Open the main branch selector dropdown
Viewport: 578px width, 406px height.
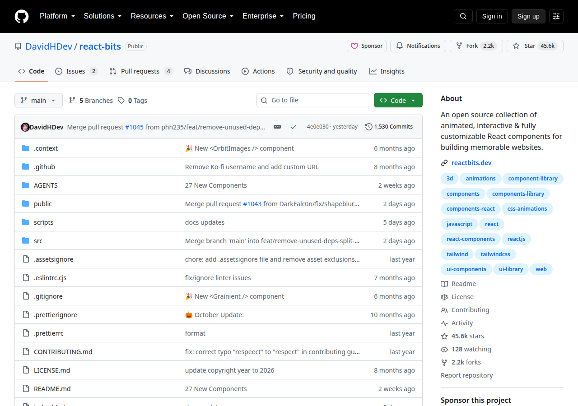tap(38, 100)
